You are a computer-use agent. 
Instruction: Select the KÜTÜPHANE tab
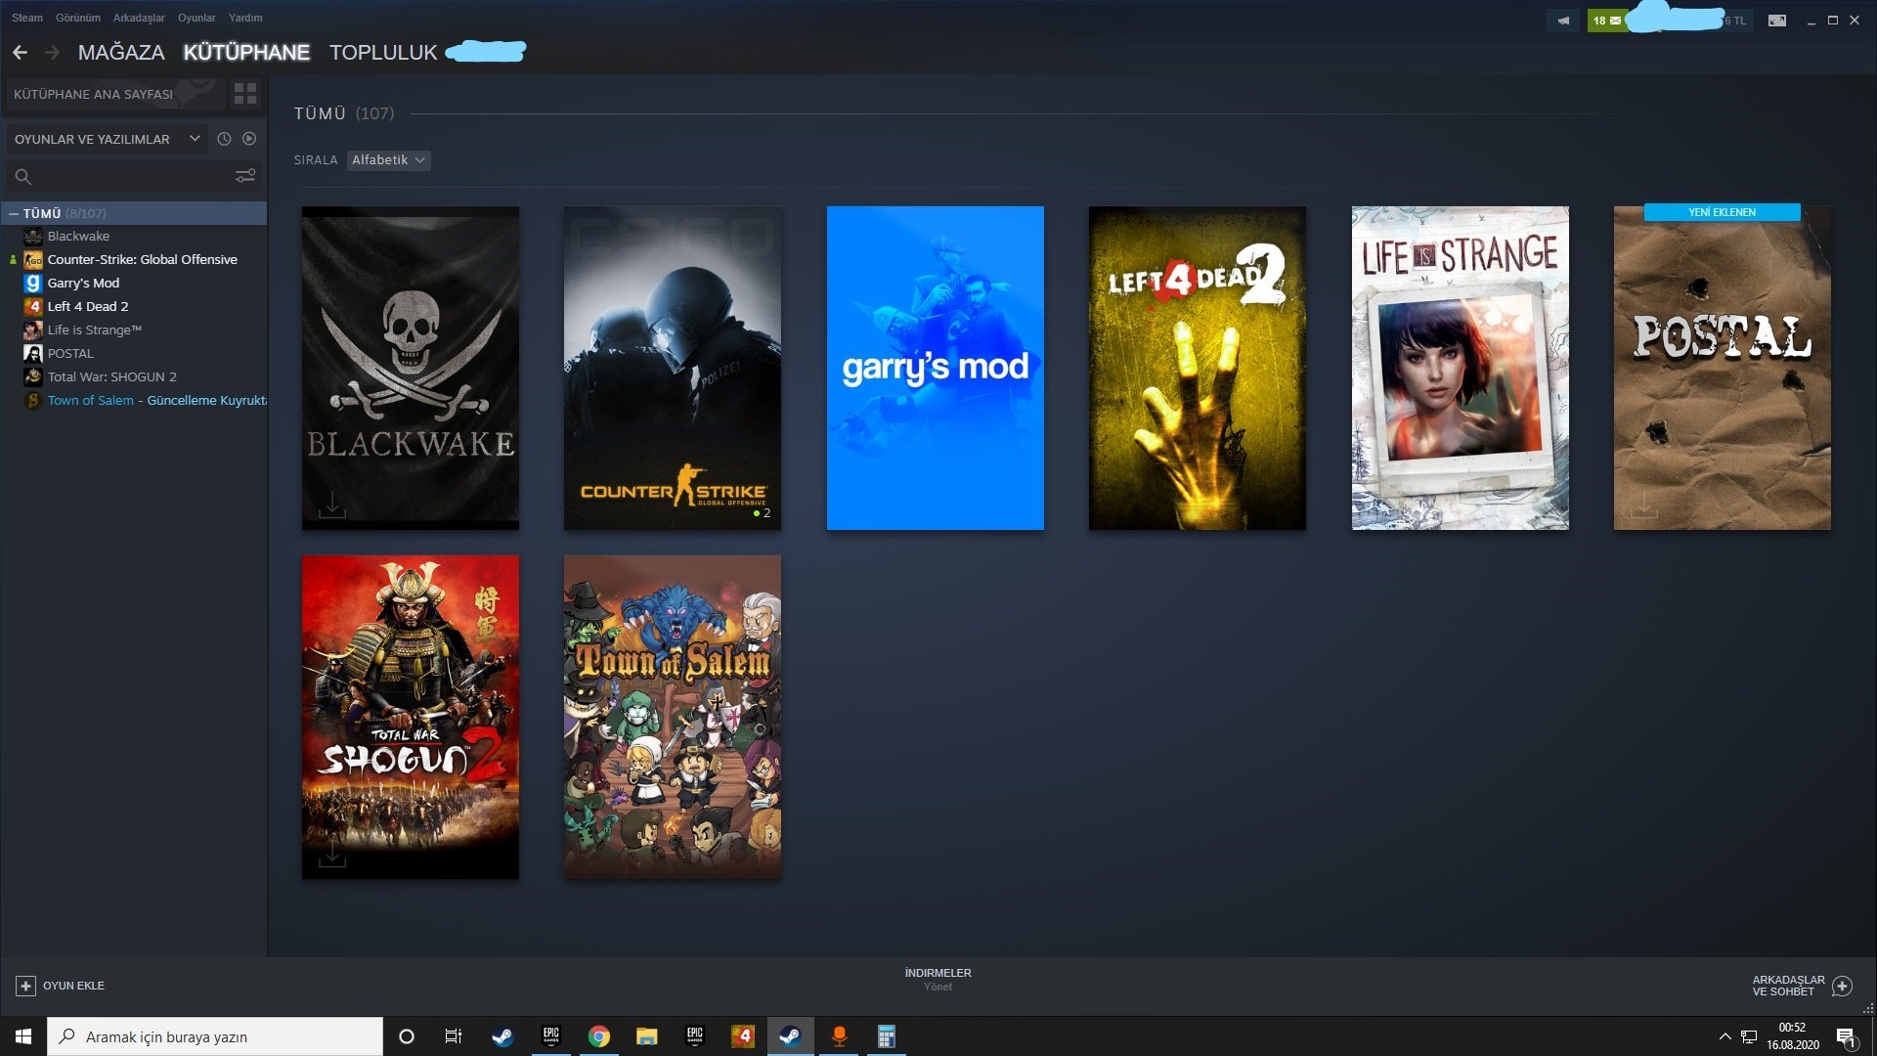pyautogui.click(x=246, y=53)
